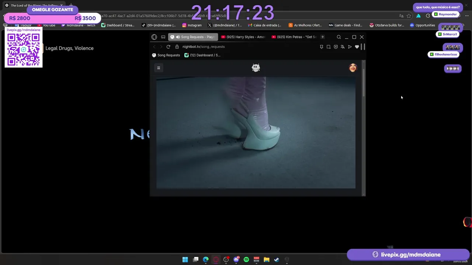Screen dimensions: 472x265
Task: Click the song request video player
Action: 256,132
